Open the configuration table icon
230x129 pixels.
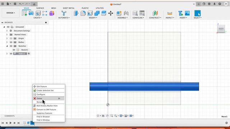point(142,13)
